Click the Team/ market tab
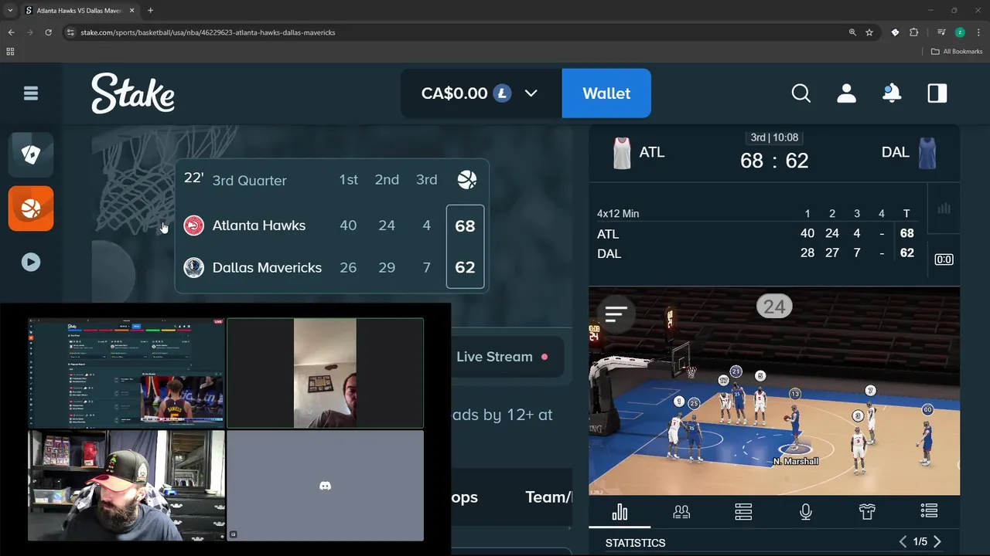The width and height of the screenshot is (990, 556). click(548, 497)
